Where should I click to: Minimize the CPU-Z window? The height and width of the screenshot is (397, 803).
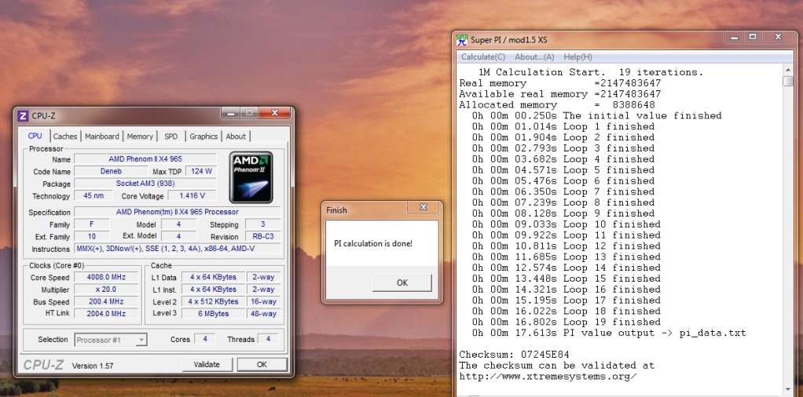coord(229,113)
